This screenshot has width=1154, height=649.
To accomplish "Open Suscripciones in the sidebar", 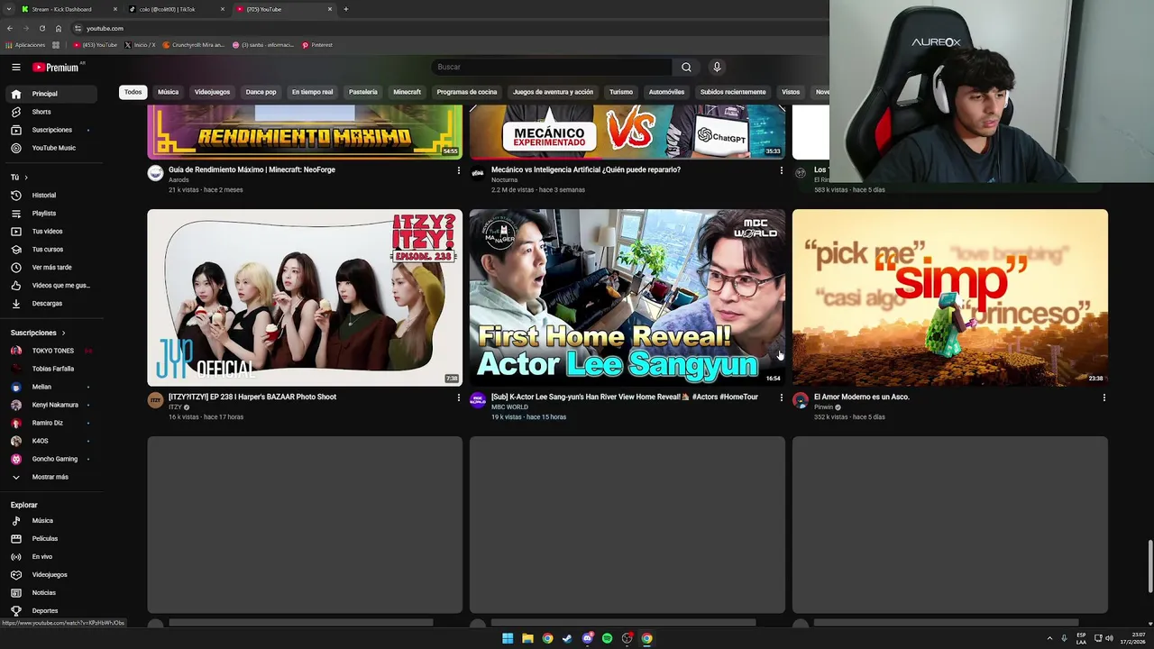I will click(x=51, y=130).
